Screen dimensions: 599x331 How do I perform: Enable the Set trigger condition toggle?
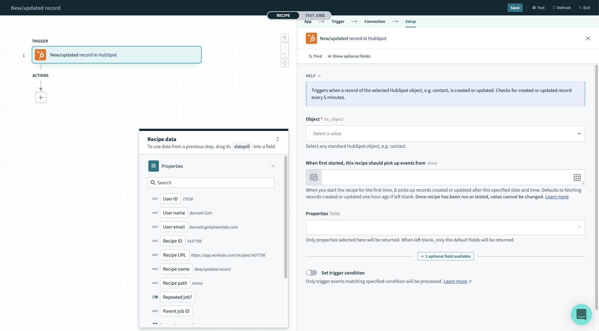click(311, 272)
